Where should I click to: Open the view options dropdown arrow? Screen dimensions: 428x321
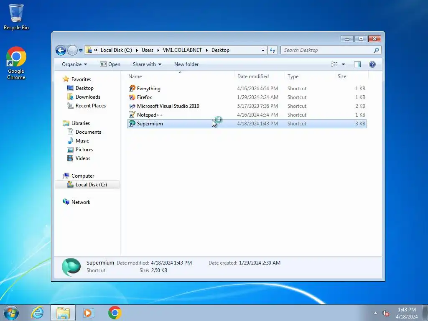(344, 64)
